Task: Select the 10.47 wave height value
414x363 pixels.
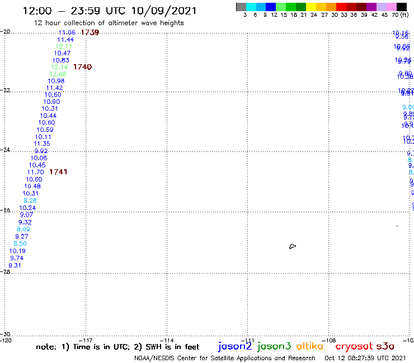Action: pyautogui.click(x=62, y=53)
